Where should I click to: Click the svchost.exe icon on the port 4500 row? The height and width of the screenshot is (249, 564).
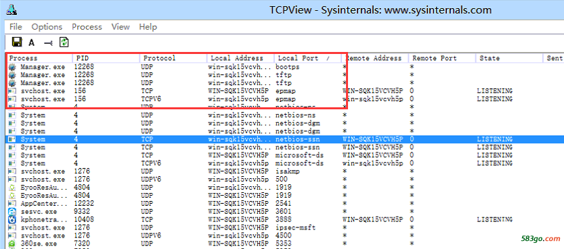[12, 236]
